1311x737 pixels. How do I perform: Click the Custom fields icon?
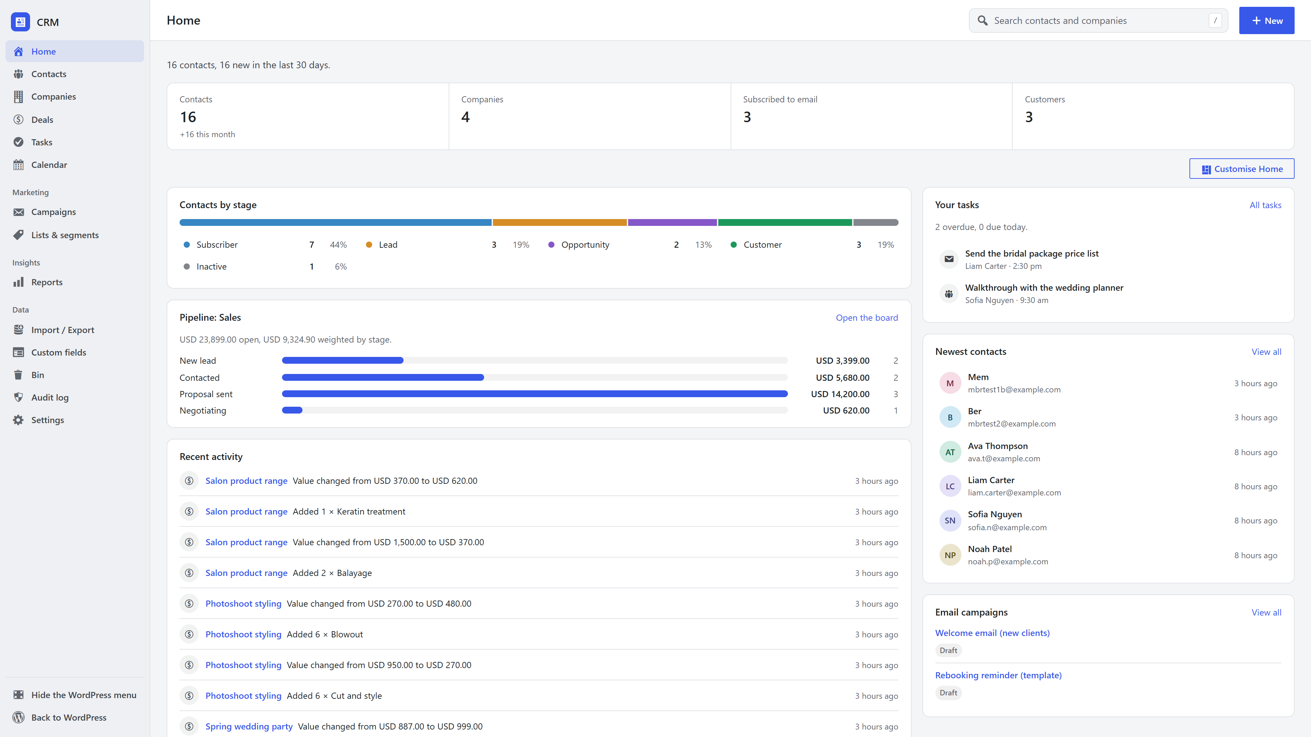(x=19, y=352)
